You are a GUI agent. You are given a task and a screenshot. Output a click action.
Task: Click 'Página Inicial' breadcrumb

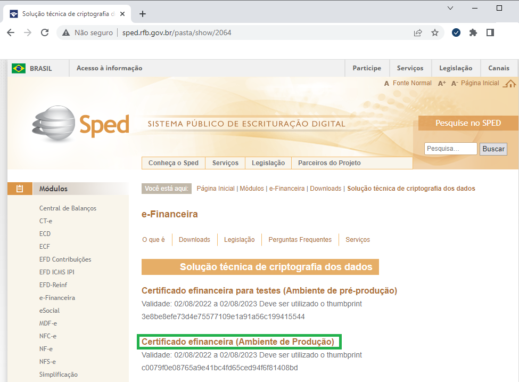[x=216, y=189]
